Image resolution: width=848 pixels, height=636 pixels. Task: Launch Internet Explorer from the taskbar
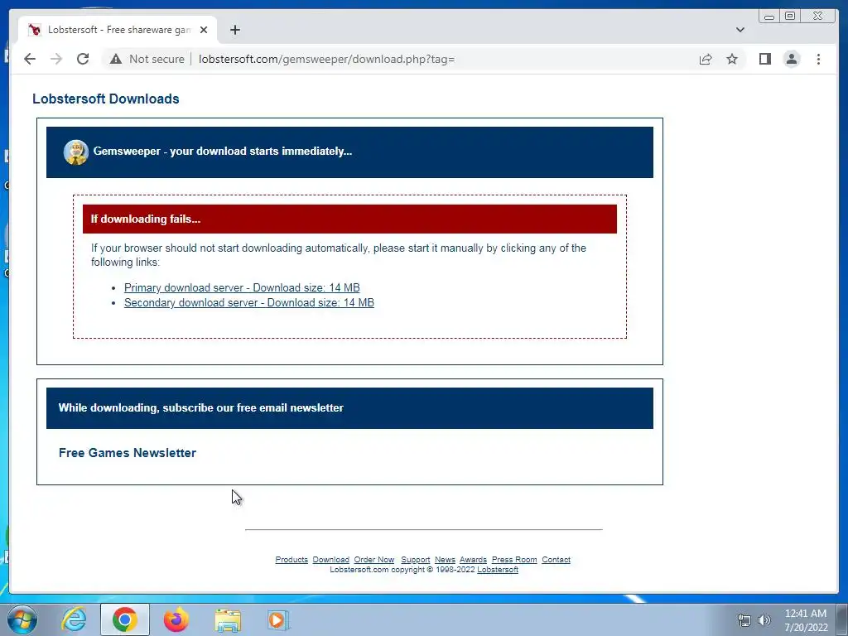click(x=74, y=619)
